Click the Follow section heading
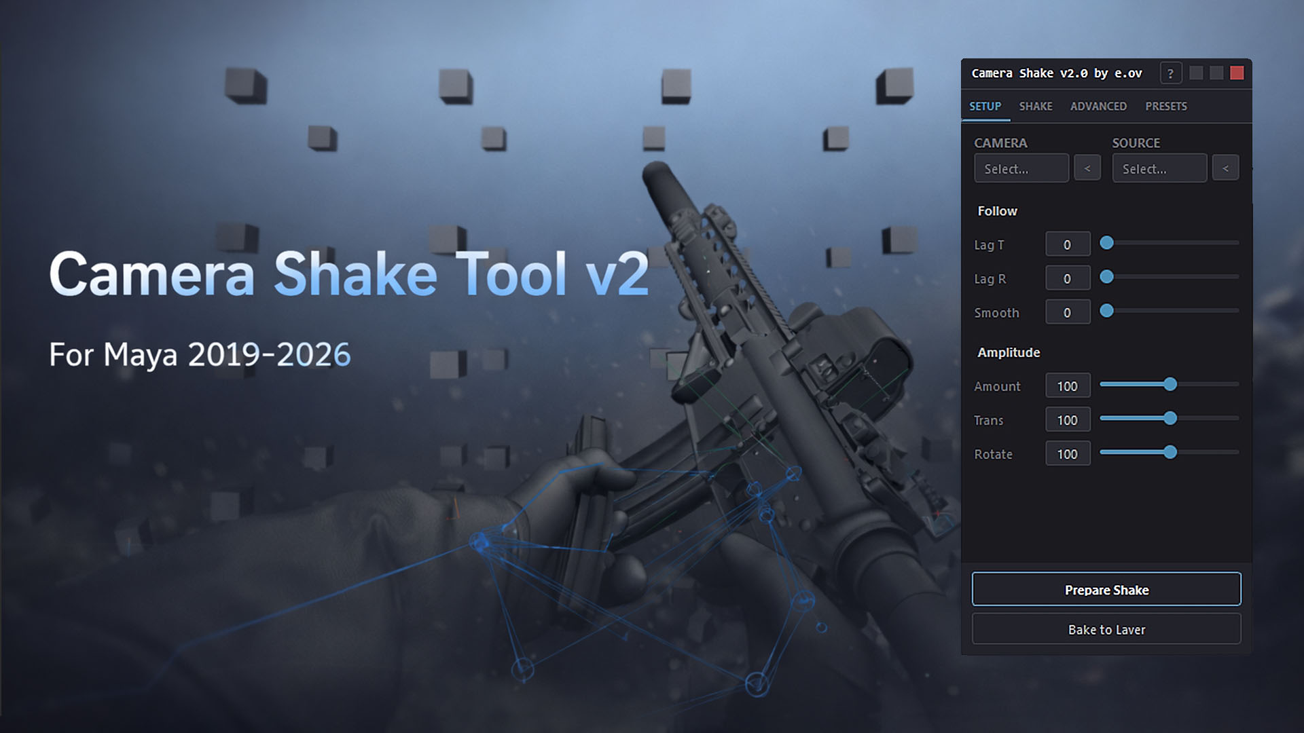Screen dimensions: 1304x733 coord(997,211)
